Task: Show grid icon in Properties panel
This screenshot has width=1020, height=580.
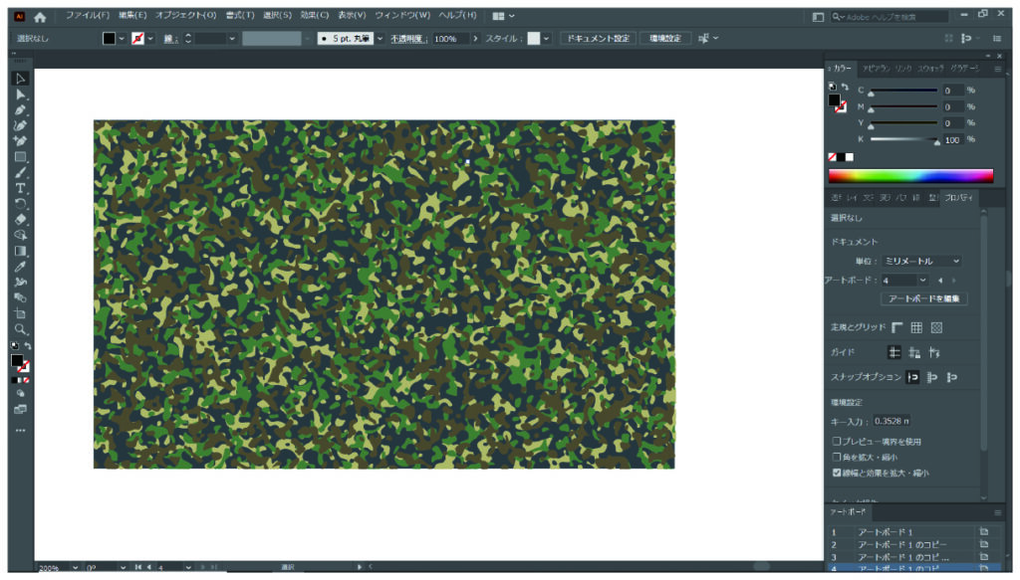Action: tap(916, 327)
